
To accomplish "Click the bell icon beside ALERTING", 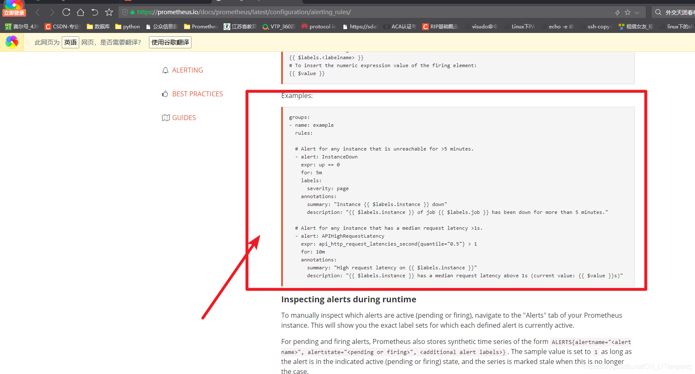I will click(x=165, y=70).
